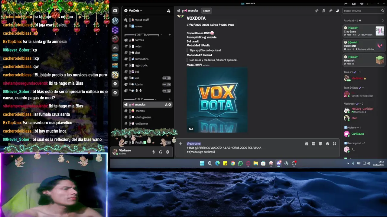
Task: Open user settings gear icon
Action: 167,152
